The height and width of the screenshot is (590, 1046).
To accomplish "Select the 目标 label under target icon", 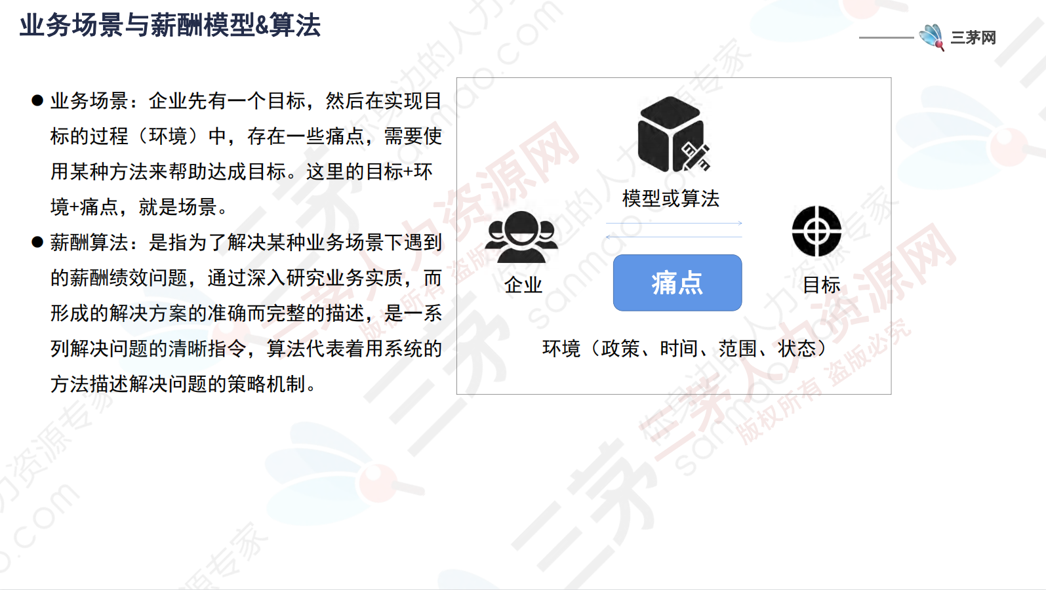I will click(821, 285).
